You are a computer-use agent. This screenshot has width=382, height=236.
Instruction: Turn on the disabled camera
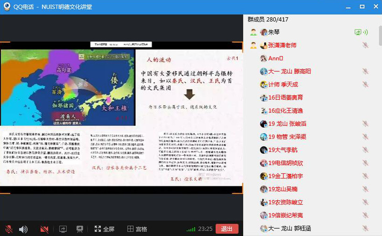(x=44, y=229)
